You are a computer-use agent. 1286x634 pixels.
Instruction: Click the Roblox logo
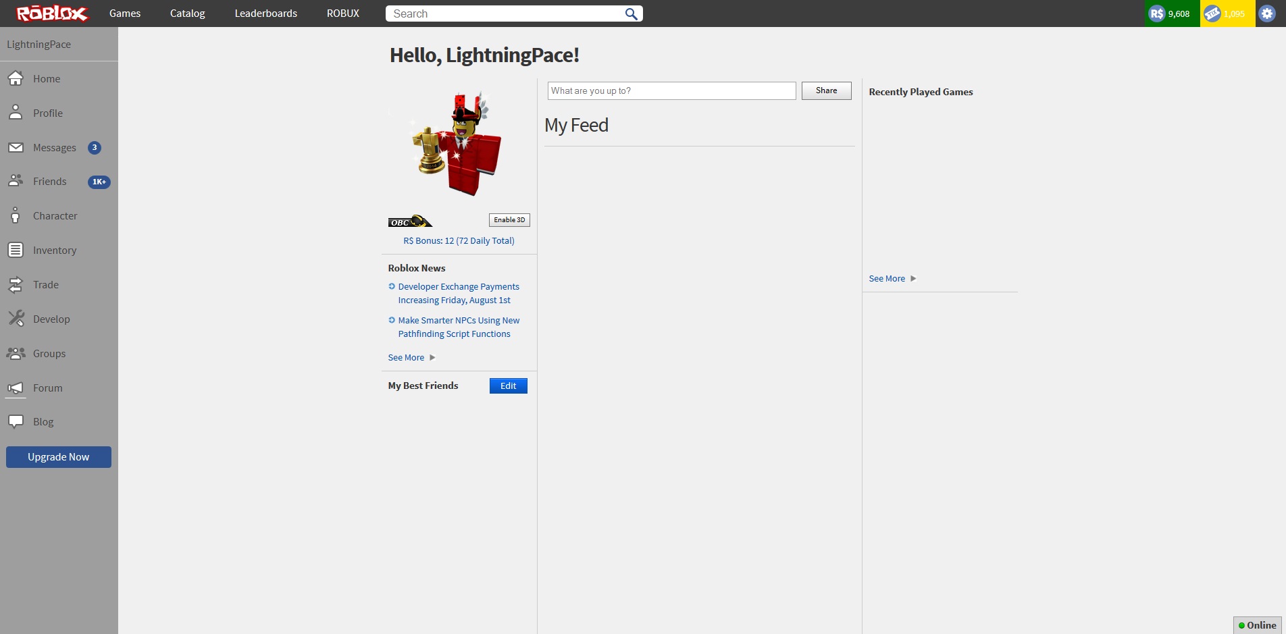[51, 13]
